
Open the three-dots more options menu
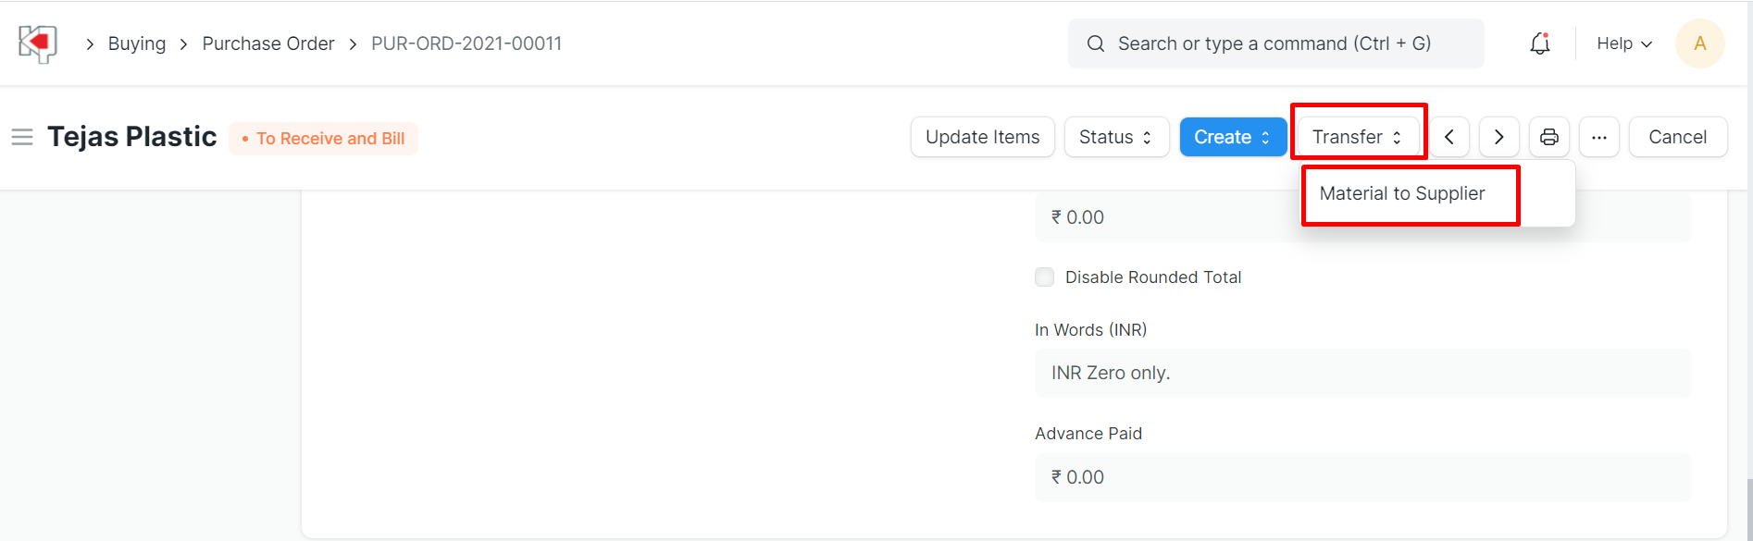(1598, 137)
